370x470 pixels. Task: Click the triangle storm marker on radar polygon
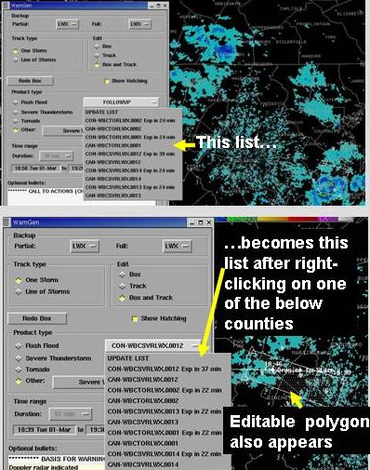click(244, 376)
